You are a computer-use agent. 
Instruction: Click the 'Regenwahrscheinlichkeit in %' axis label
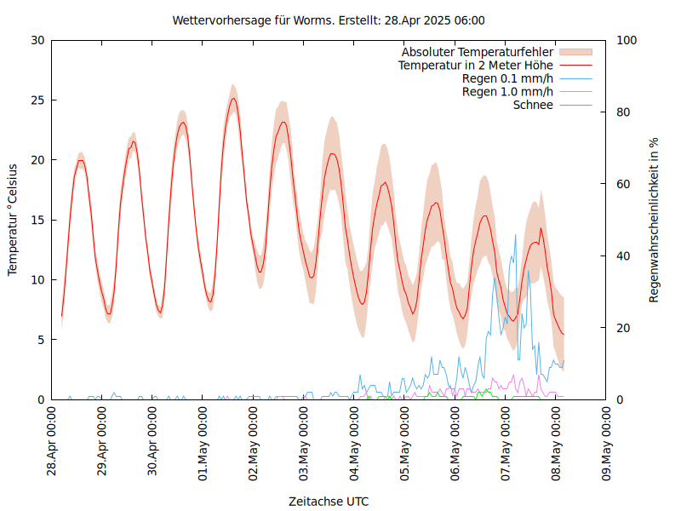point(654,220)
